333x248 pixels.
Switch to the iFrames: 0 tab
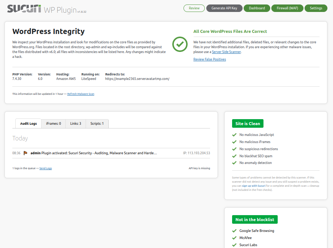coord(53,124)
